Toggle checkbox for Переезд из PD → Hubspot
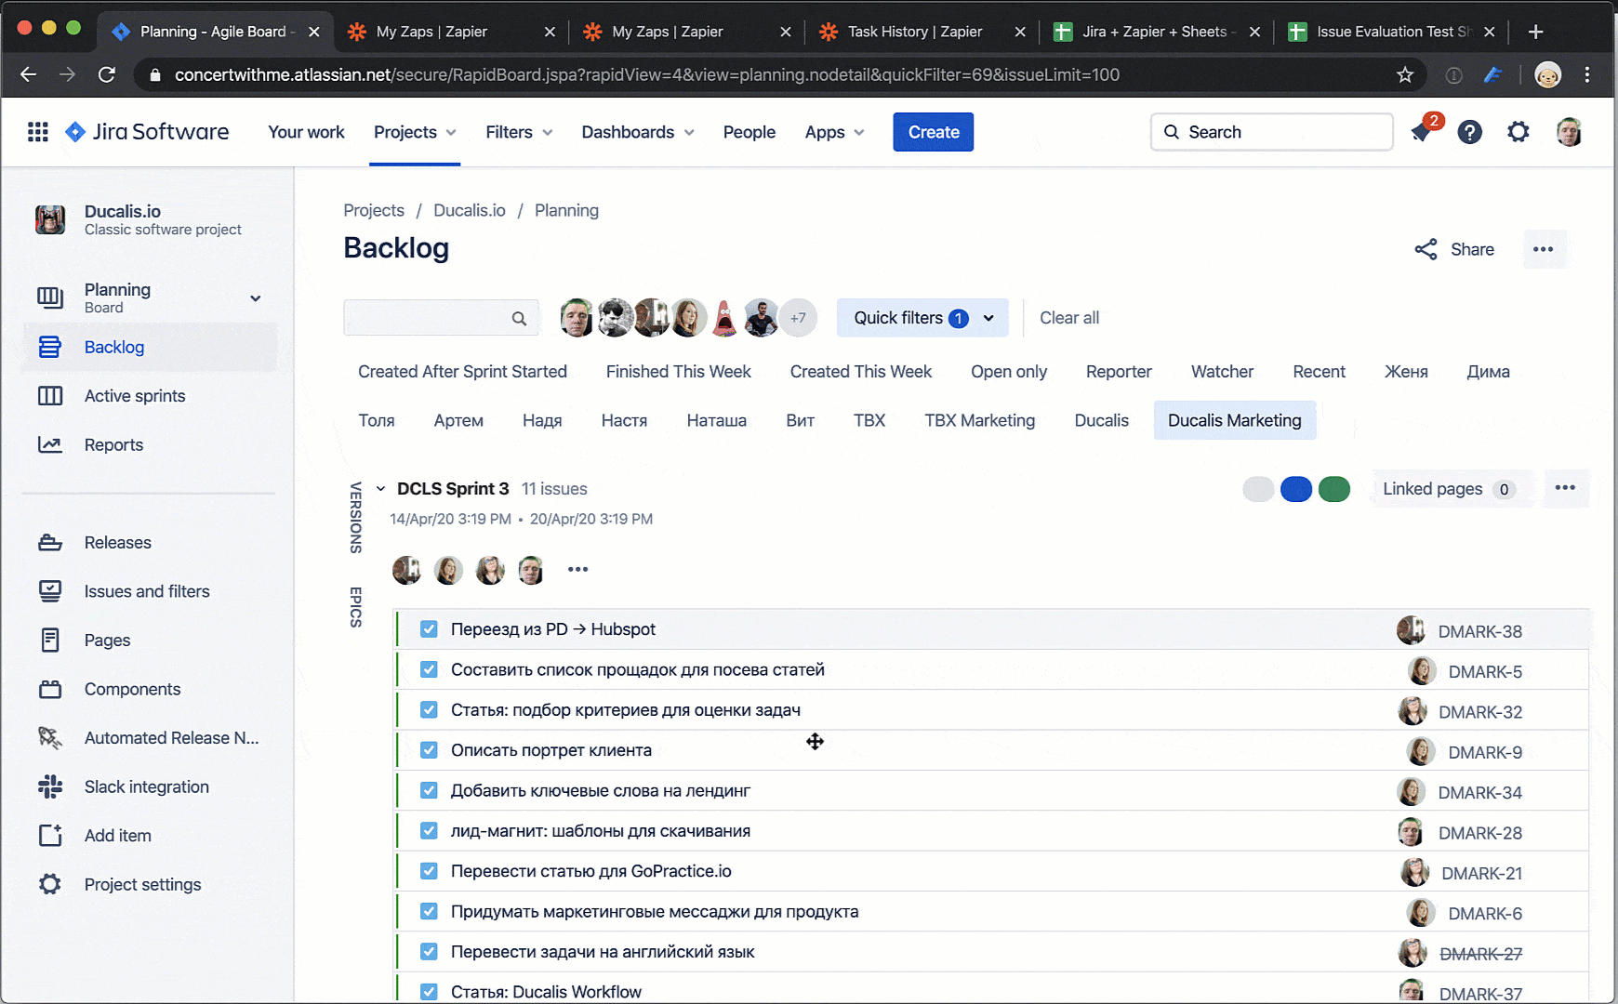The height and width of the screenshot is (1004, 1618). pos(429,629)
